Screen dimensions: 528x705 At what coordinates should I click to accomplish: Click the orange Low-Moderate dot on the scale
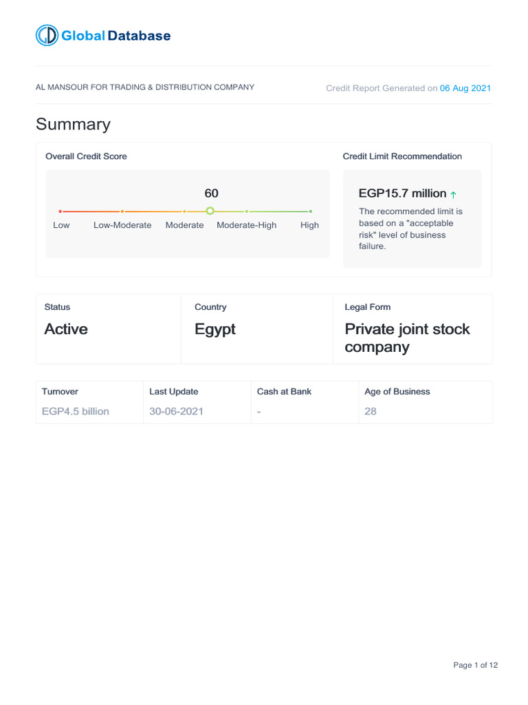(122, 211)
